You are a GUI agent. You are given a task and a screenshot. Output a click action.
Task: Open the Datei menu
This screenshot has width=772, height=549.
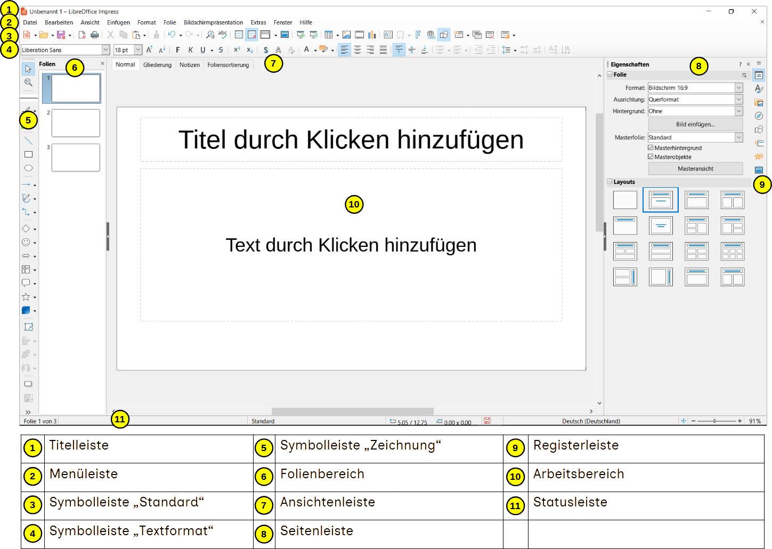30,22
